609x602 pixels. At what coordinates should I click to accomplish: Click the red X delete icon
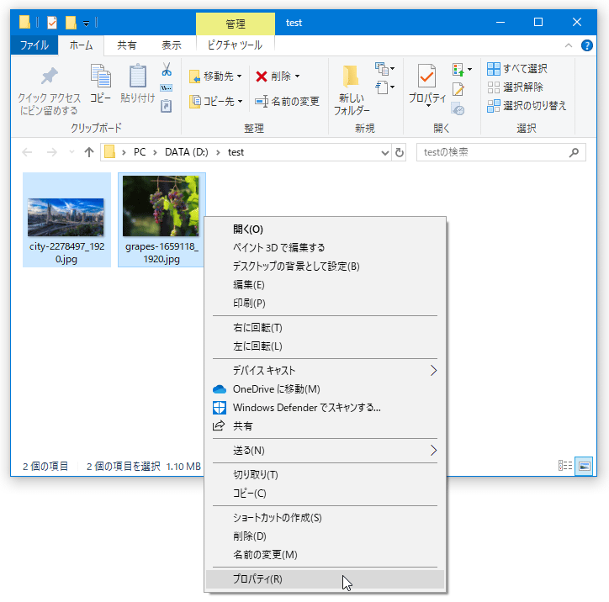(262, 77)
